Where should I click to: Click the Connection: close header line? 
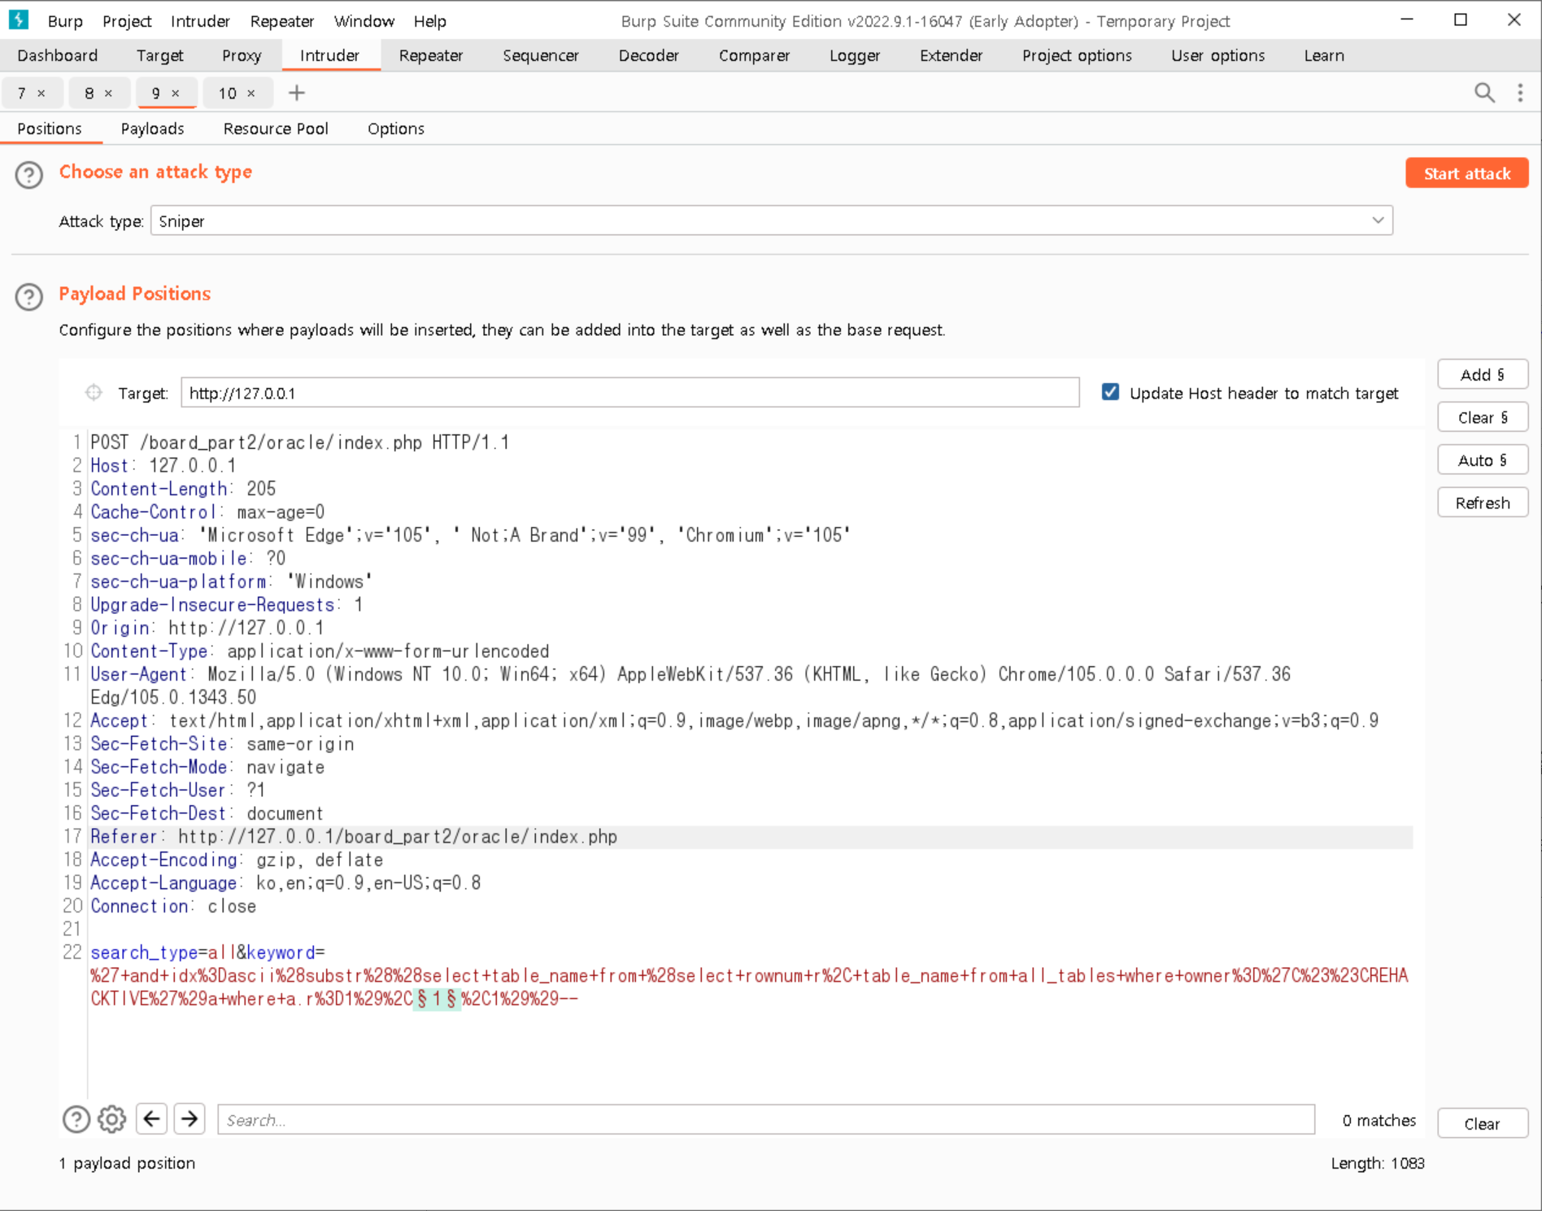(x=173, y=906)
